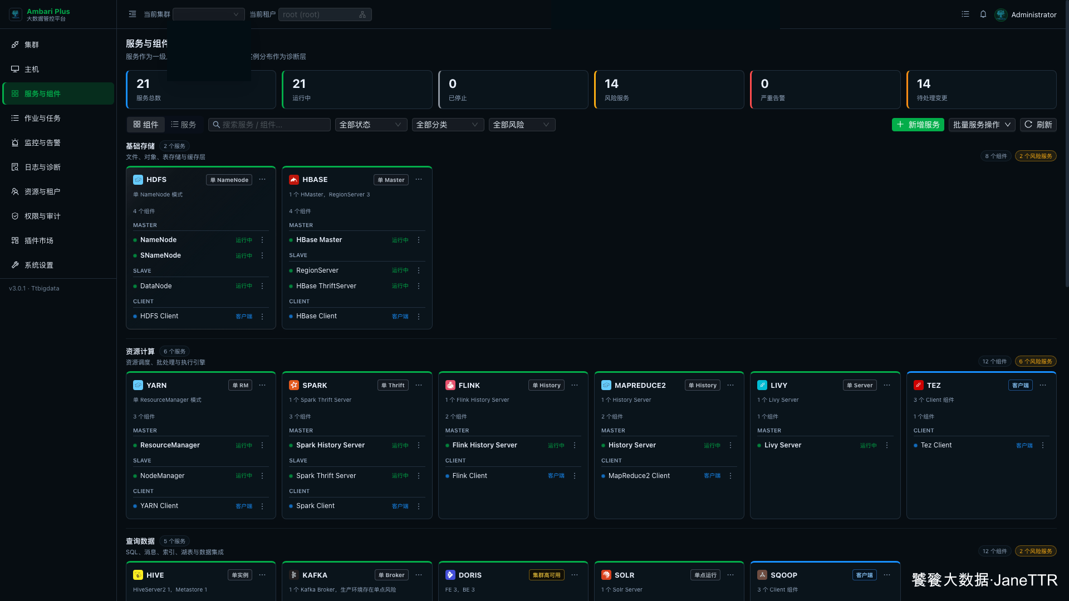Open the notification bell
The width and height of the screenshot is (1069, 601).
point(983,14)
